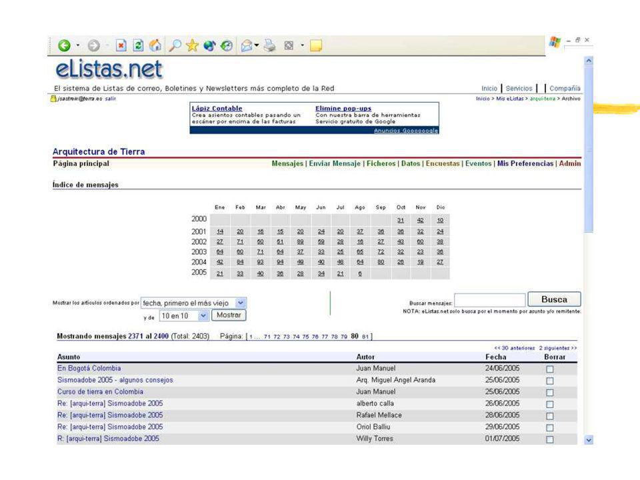Click the scrollbar down arrow
640x480 pixels.
pyautogui.click(x=589, y=440)
